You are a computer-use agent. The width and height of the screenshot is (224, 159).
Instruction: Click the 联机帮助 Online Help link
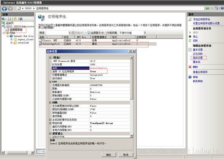point(198,81)
